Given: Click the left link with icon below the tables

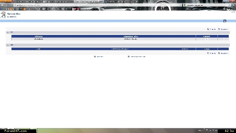Looking at the screenshot, I should (x=99, y=57).
